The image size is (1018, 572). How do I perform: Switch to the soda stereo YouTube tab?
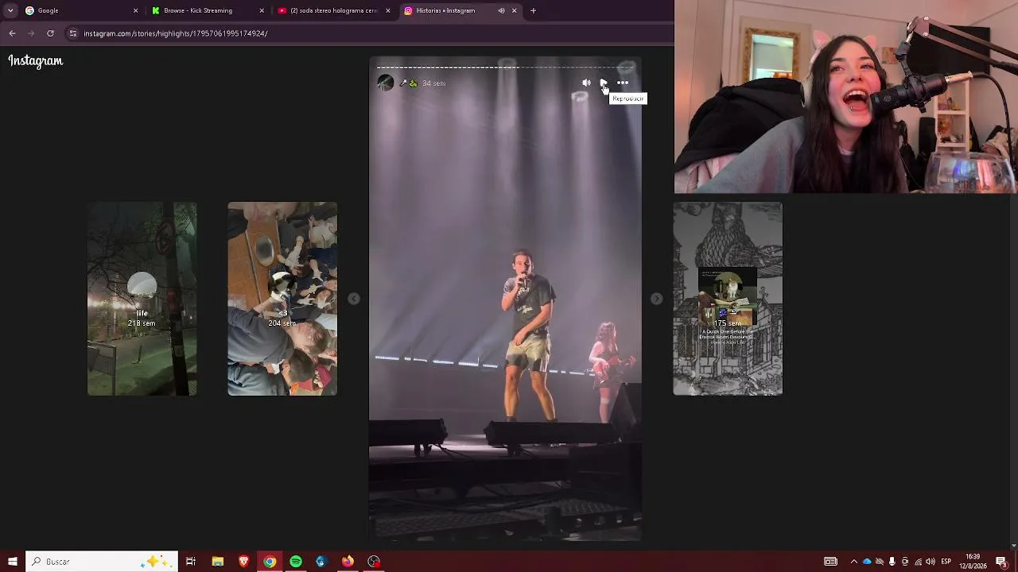pyautogui.click(x=333, y=10)
